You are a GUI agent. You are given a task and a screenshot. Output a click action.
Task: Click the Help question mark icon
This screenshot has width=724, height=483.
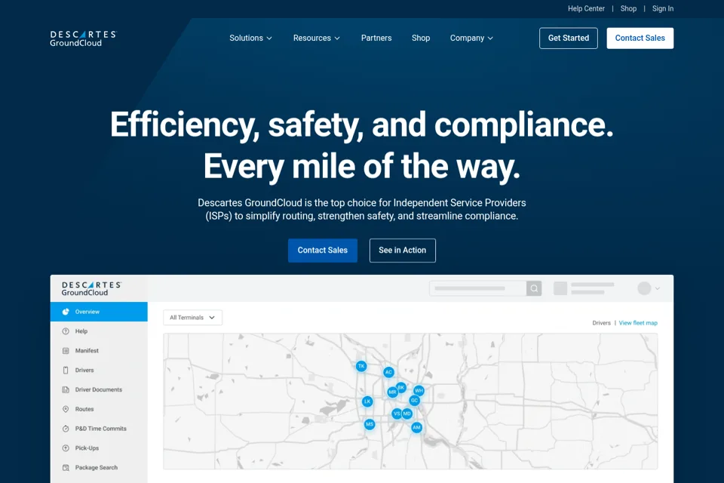(66, 331)
